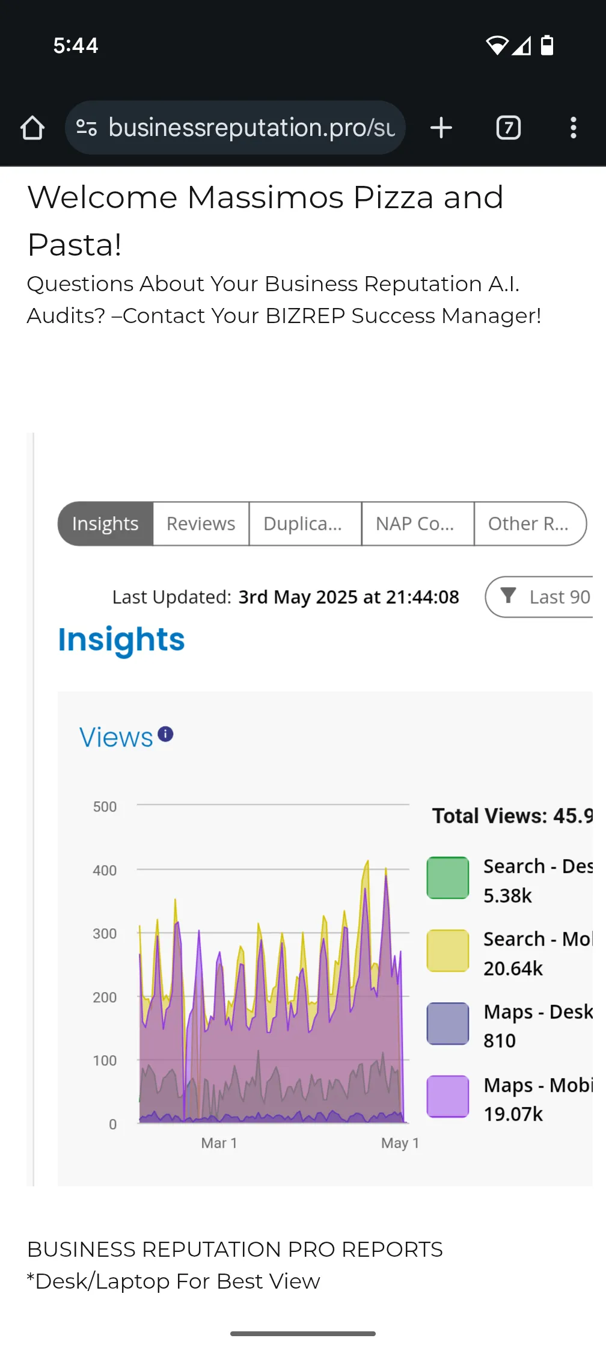The height and width of the screenshot is (1350, 606).
Task: Tap the Views area chart plot
Action: coord(273,964)
